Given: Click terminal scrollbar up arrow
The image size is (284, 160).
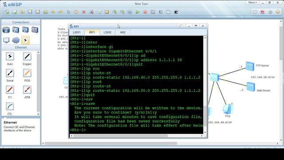Looking at the screenshot, I should click(205, 37).
